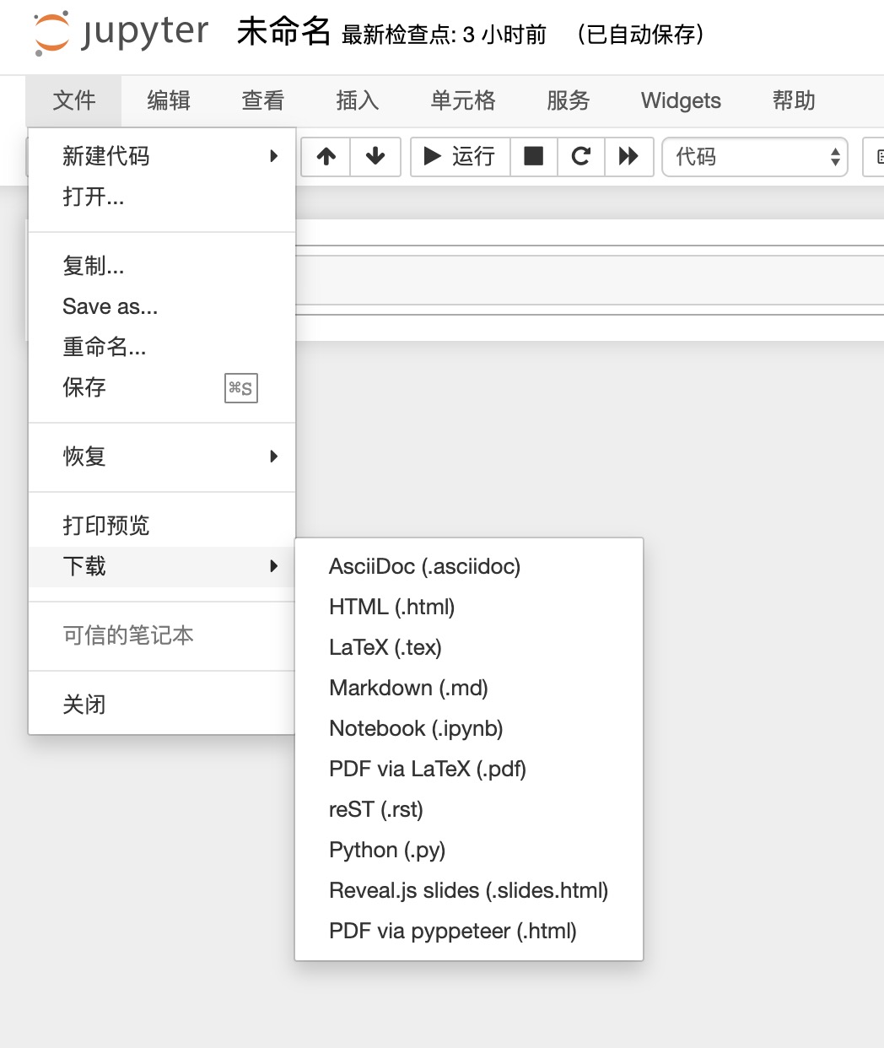The width and height of the screenshot is (884, 1048).
Task: Run the current cell
Action: coord(461,156)
